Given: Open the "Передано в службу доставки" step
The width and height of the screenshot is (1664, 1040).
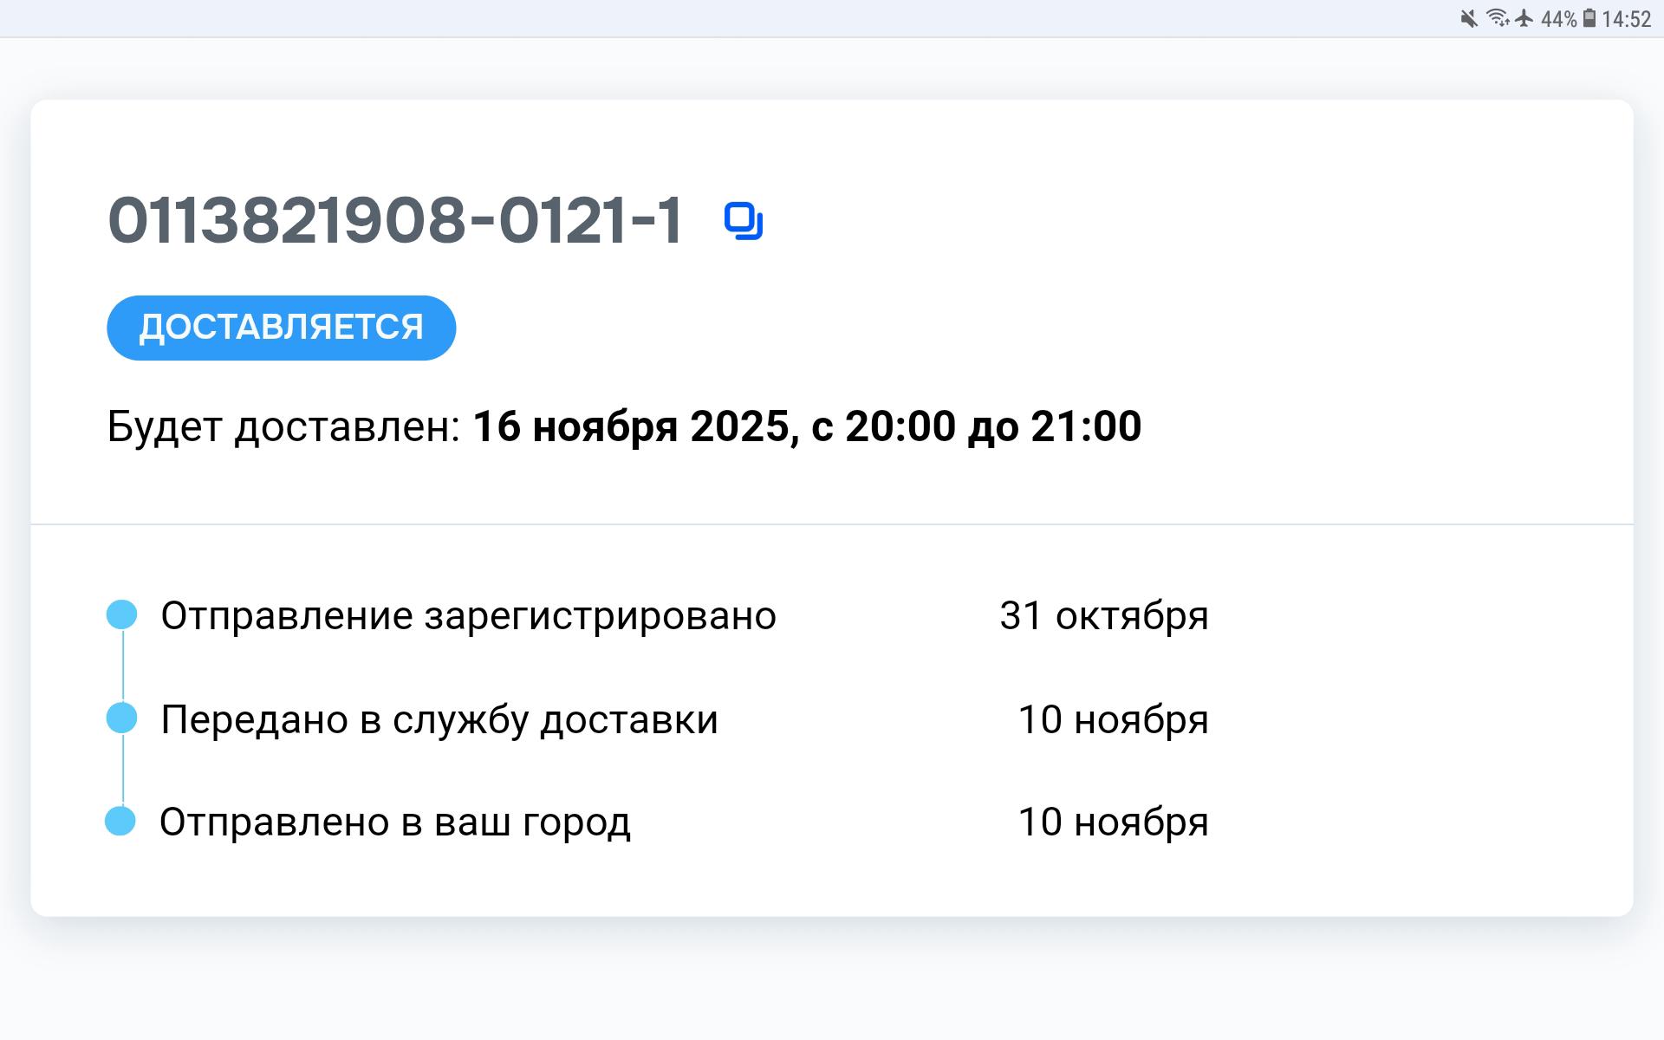Looking at the screenshot, I should (439, 720).
